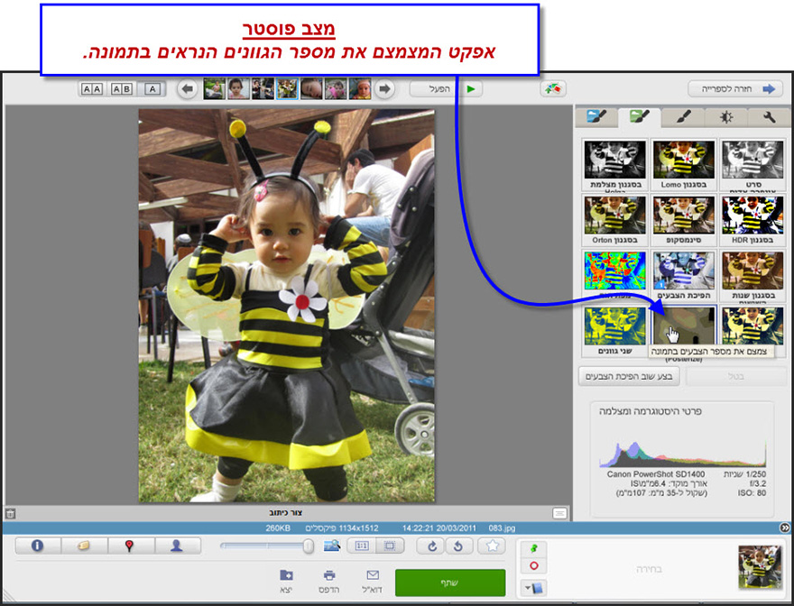Image resolution: width=794 pixels, height=606 pixels.
Task: Open the photo info panel with the i icon
Action: pos(37,544)
